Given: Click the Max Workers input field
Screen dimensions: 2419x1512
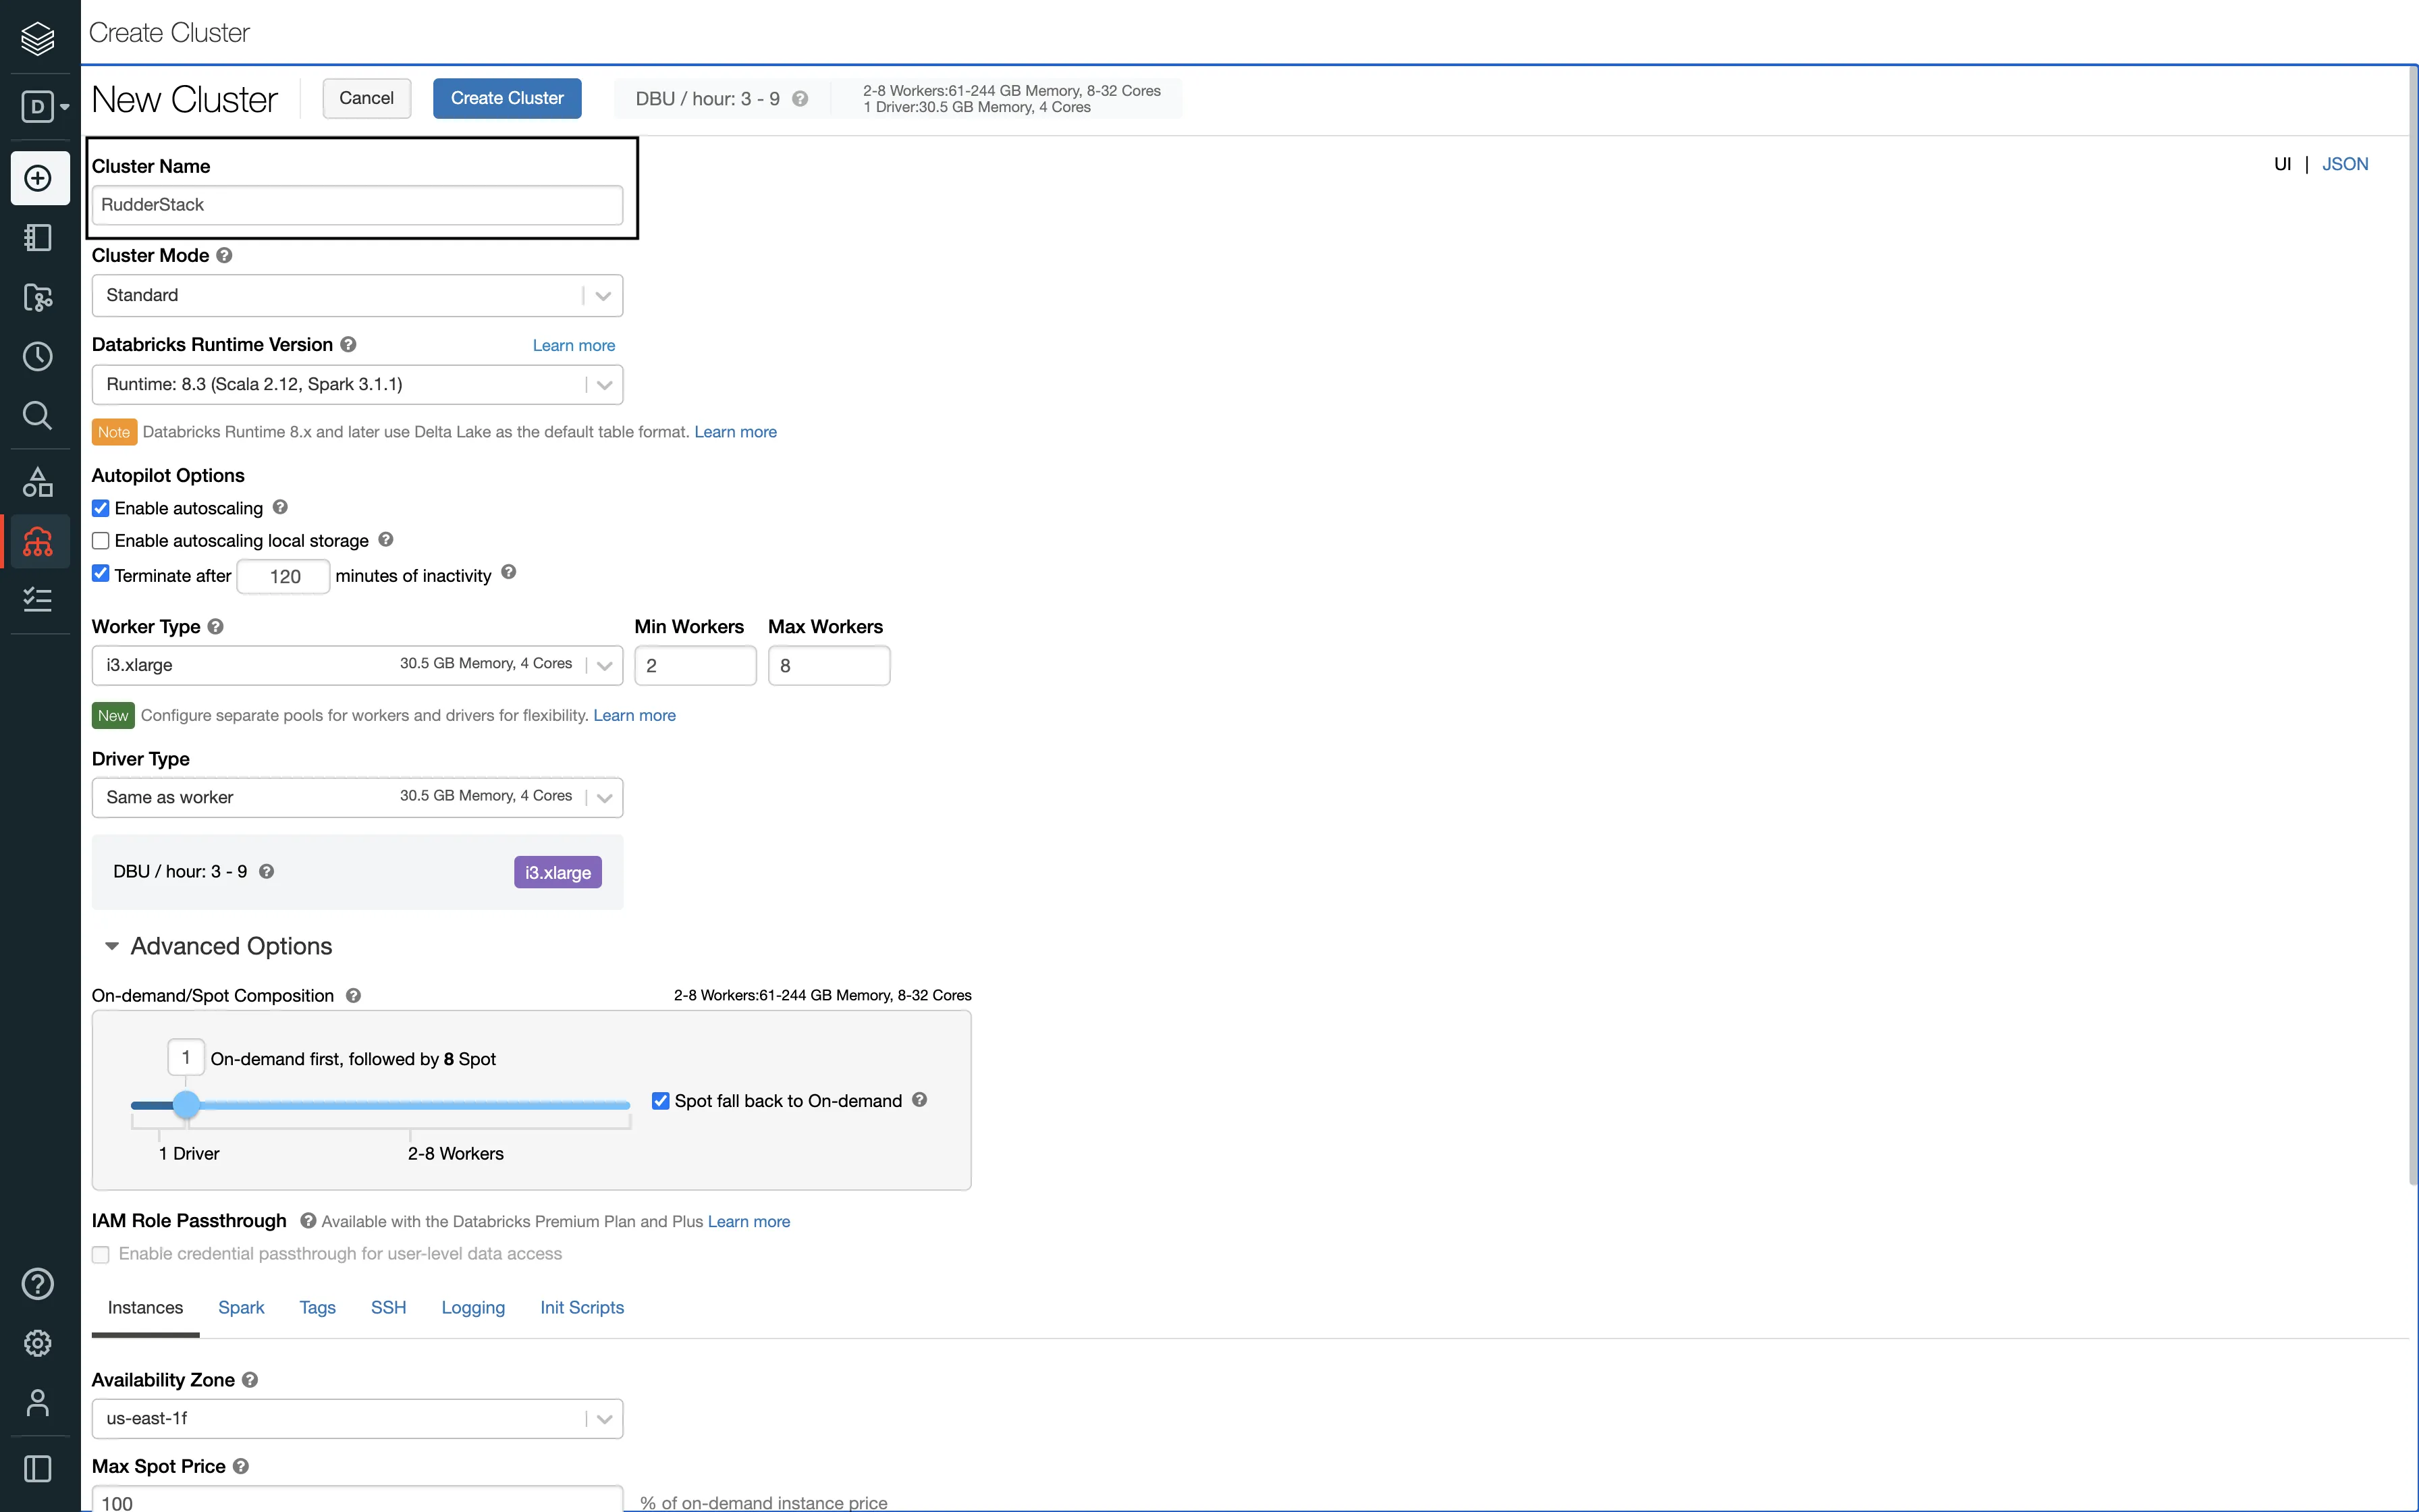Looking at the screenshot, I should coord(829,665).
